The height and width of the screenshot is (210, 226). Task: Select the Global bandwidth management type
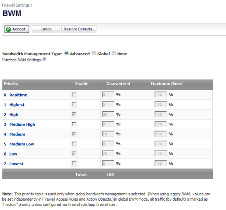coord(94,53)
